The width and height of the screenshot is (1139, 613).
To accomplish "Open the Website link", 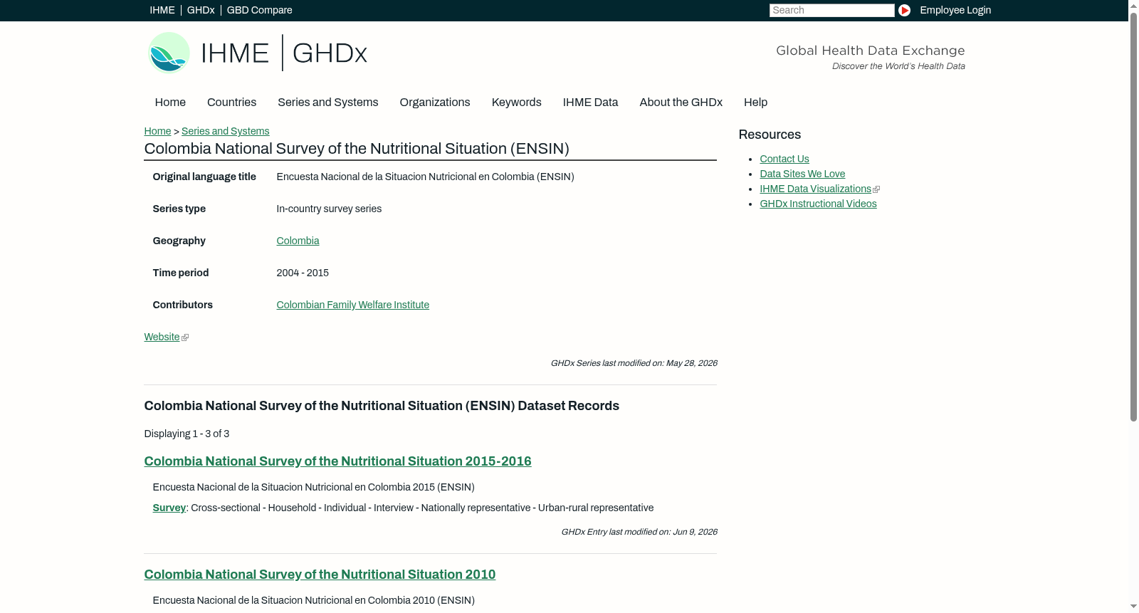I will pos(162,337).
